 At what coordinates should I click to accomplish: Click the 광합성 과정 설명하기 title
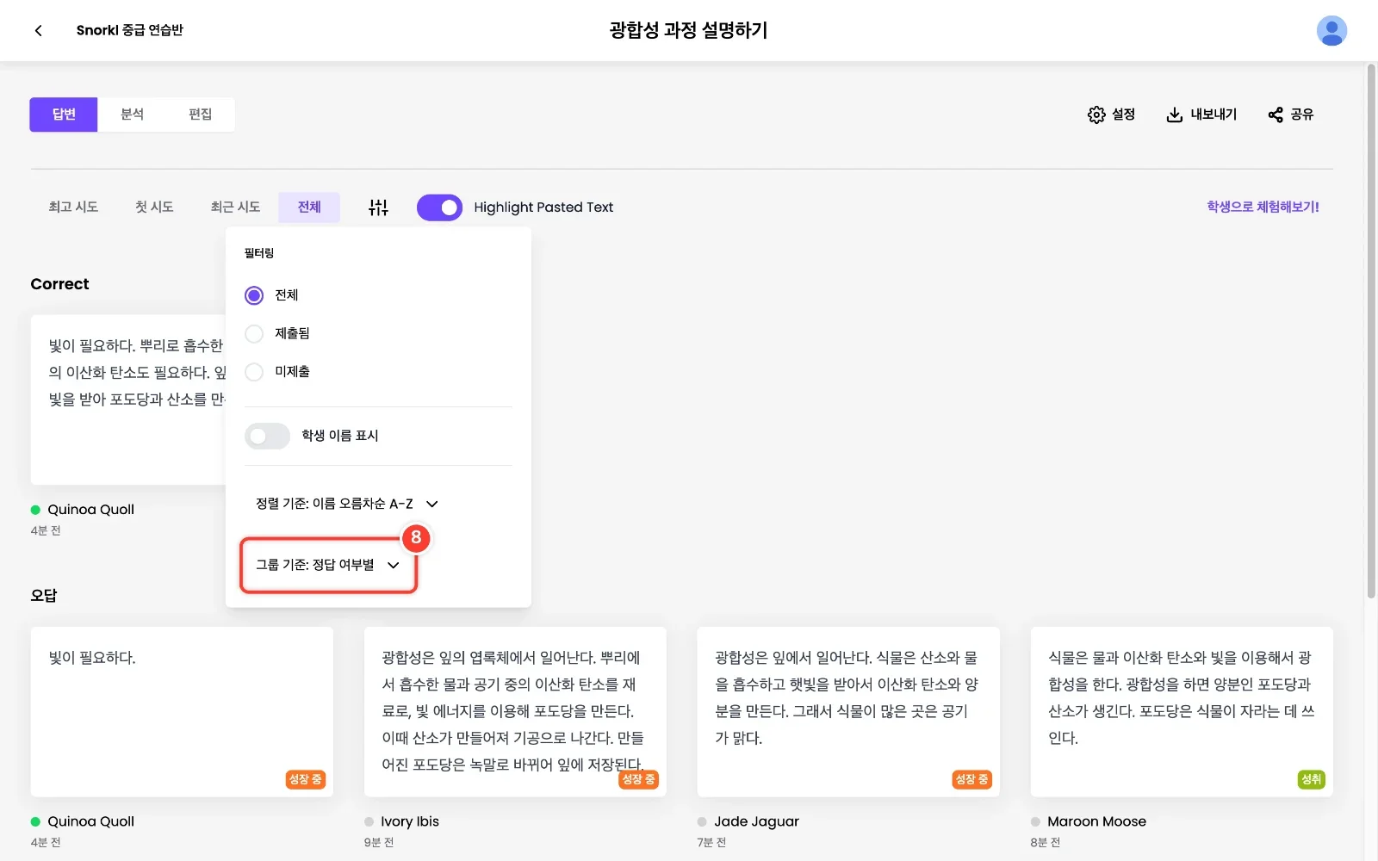click(x=688, y=30)
